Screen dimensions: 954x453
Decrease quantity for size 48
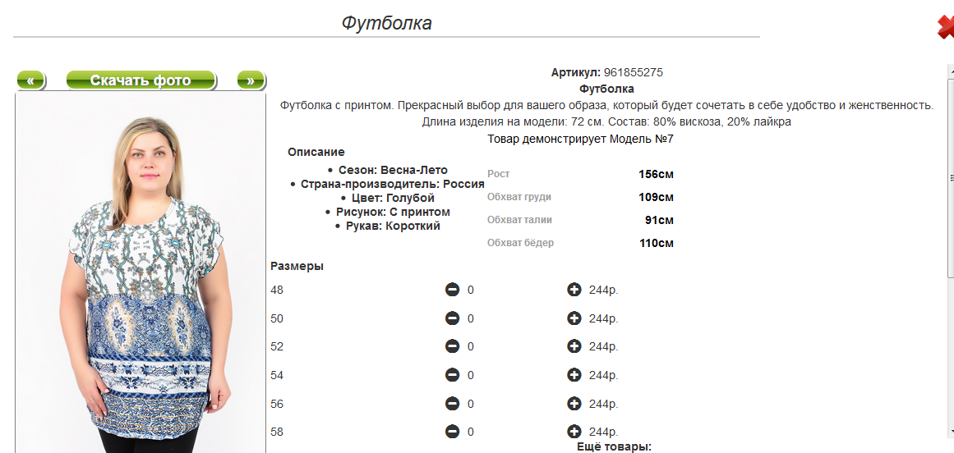[x=452, y=290]
